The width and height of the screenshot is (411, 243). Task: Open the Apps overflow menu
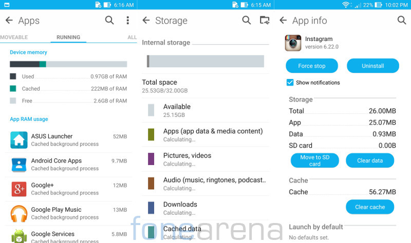pos(127,20)
